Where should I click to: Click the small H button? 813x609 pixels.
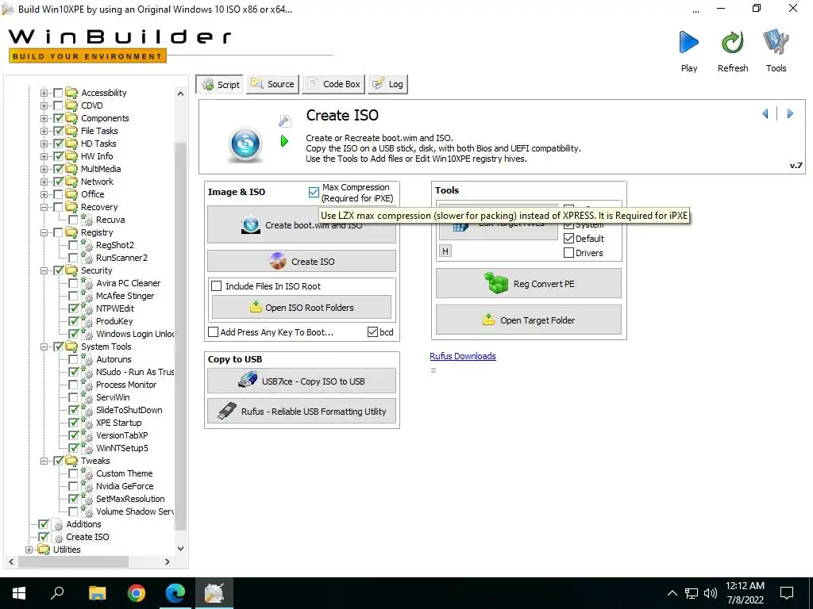click(445, 251)
